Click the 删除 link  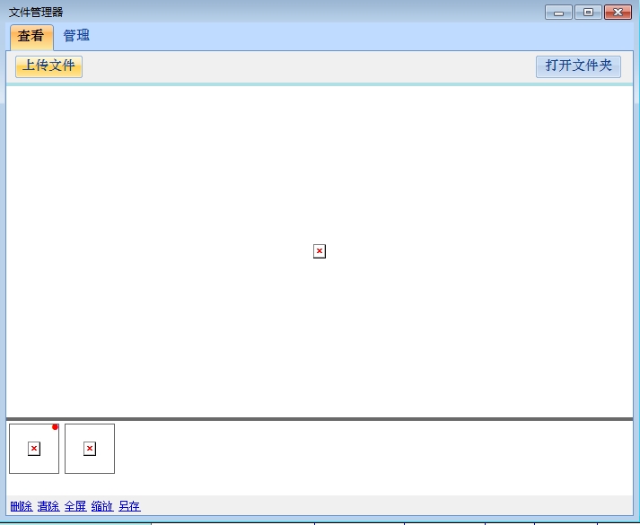pyautogui.click(x=22, y=506)
